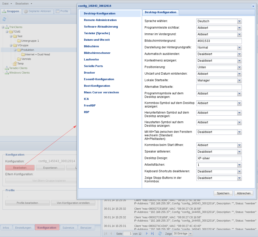The height and width of the screenshot is (237, 258).
Task: Jump to last page of log entries
Action: [x=152, y=233]
